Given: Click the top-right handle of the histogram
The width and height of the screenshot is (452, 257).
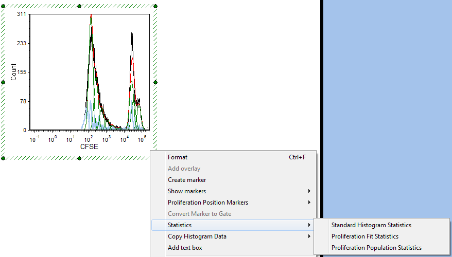Looking at the screenshot, I should point(155,6).
